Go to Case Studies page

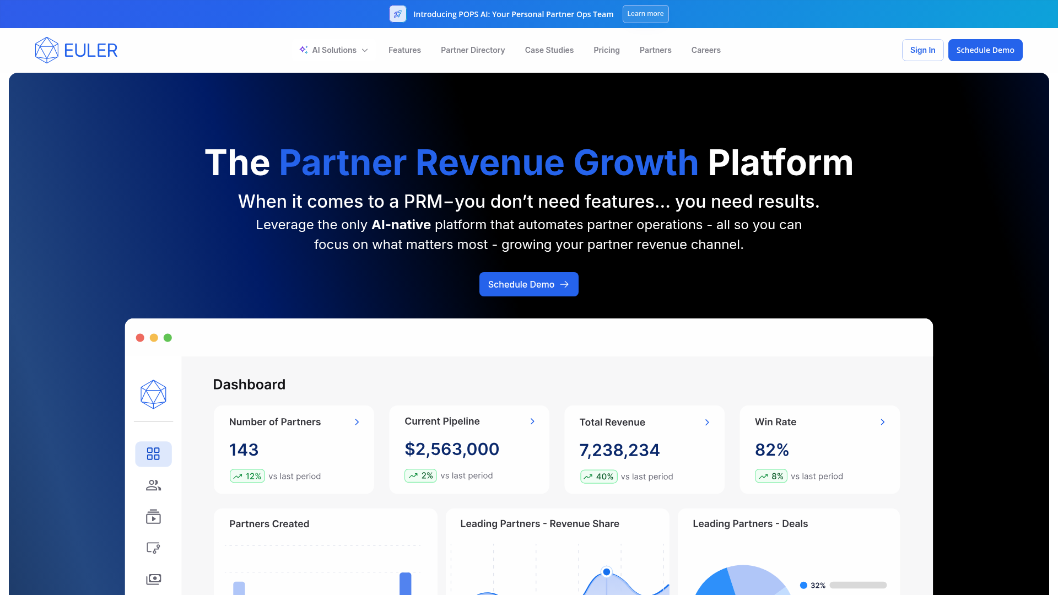point(549,50)
